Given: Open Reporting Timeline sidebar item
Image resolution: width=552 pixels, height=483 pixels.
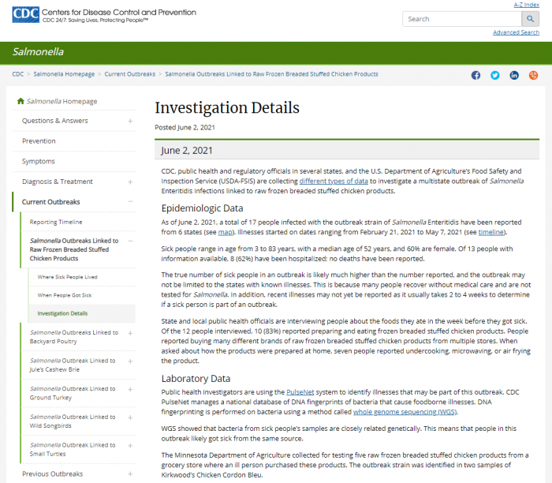Looking at the screenshot, I should (x=56, y=222).
